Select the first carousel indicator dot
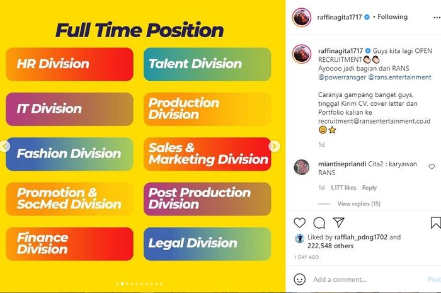441x293 pixels. pos(117,284)
